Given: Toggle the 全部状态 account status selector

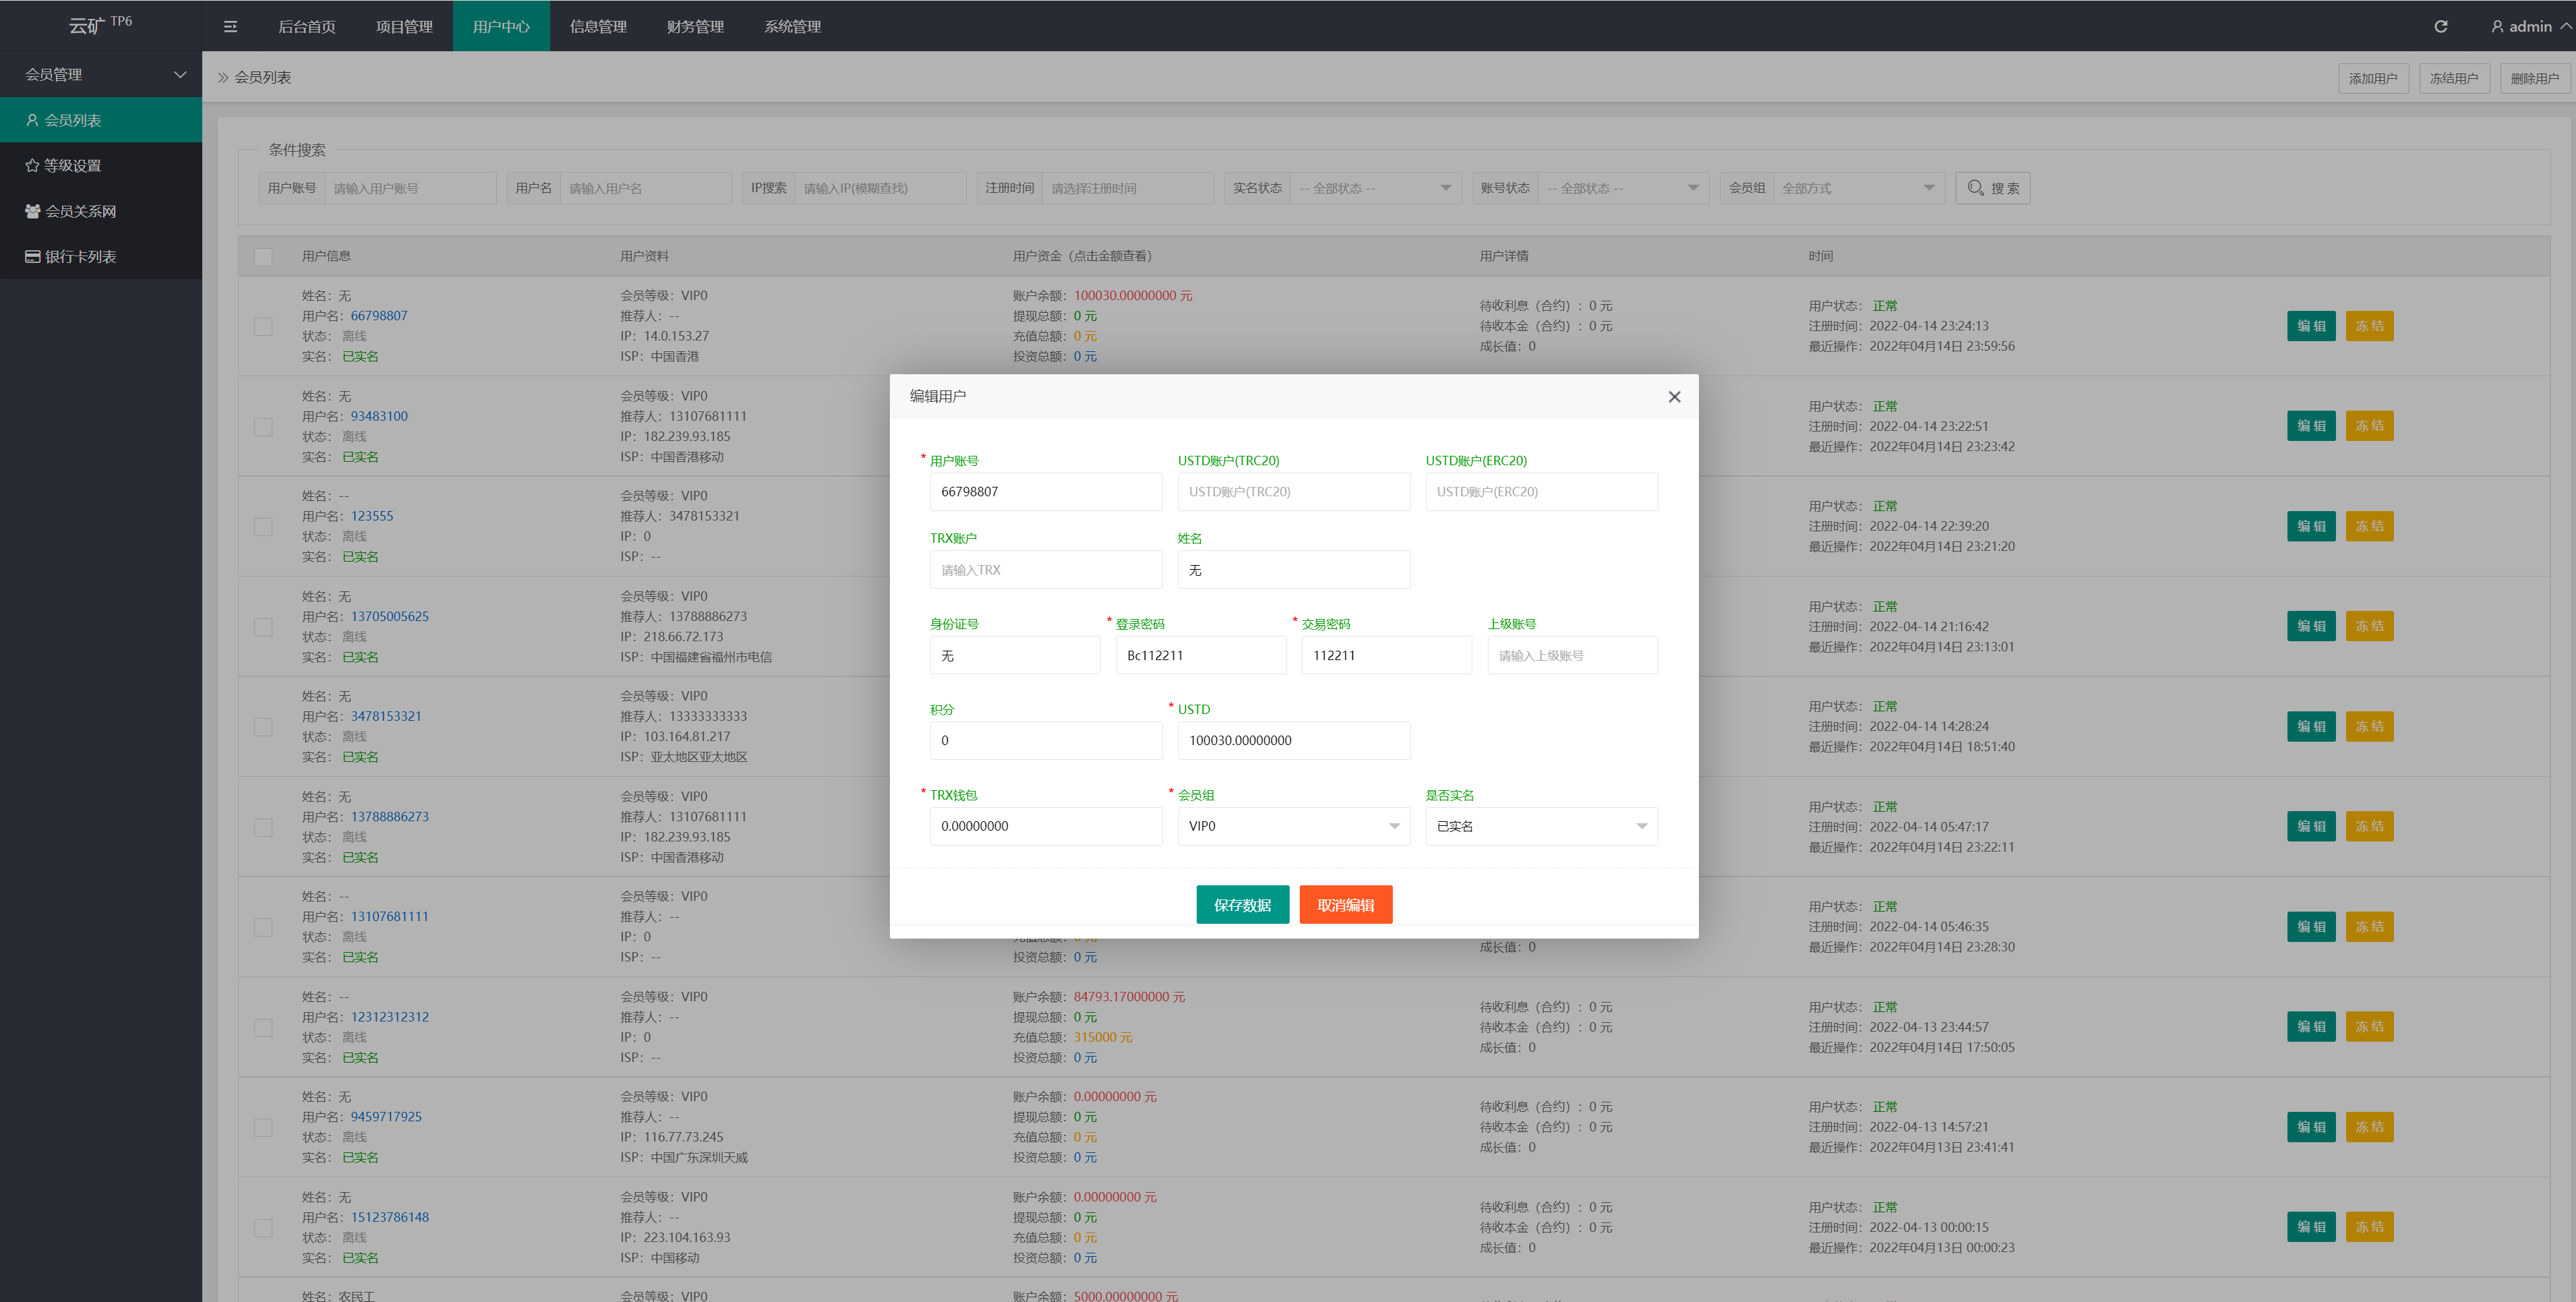Looking at the screenshot, I should pos(1628,187).
